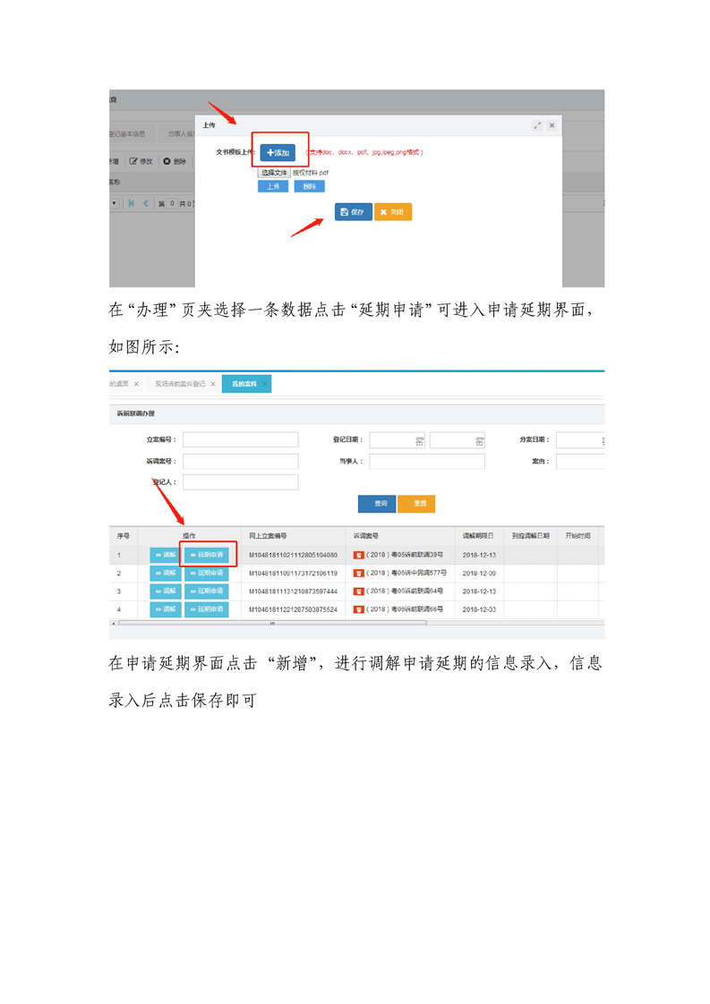
Task: Click red case icon for 诉中民调577号
Action: coord(359,573)
